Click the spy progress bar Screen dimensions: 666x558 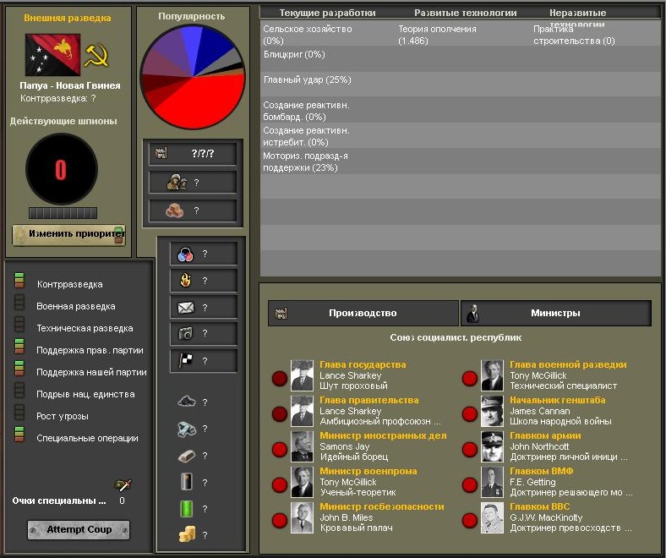pyautogui.click(x=63, y=212)
